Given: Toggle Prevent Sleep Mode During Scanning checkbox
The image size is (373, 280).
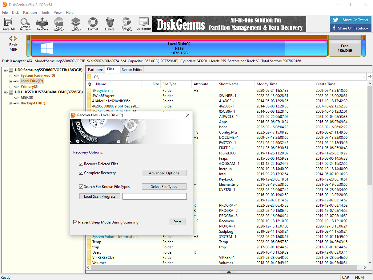Looking at the screenshot, I should (x=75, y=222).
